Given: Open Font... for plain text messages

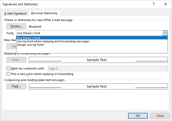Looking at the screenshot, I should [x=16, y=86].
